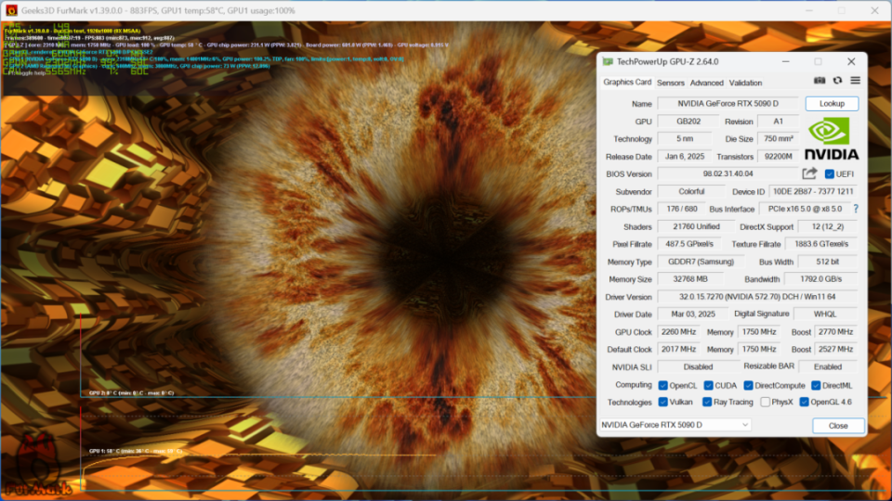Screen dimensions: 892x501
Task: Click the GPU Clock value 2260 MHz
Action: tap(678, 332)
